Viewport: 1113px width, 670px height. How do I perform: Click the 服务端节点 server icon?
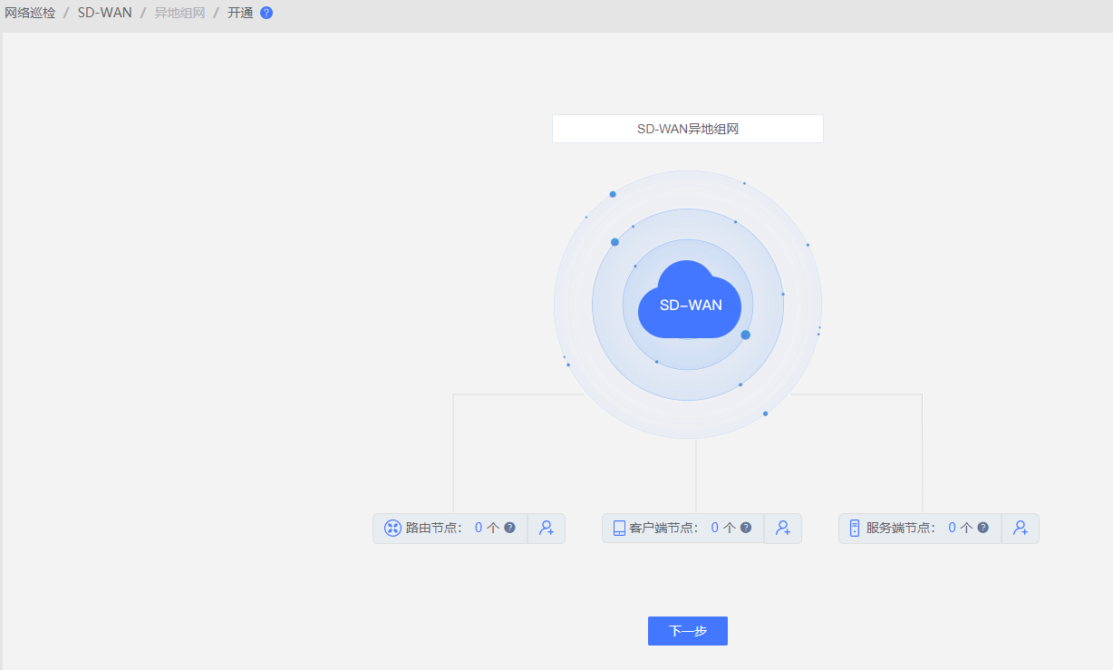855,528
